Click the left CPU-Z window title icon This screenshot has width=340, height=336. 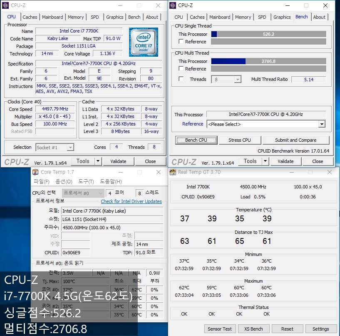[5, 5]
